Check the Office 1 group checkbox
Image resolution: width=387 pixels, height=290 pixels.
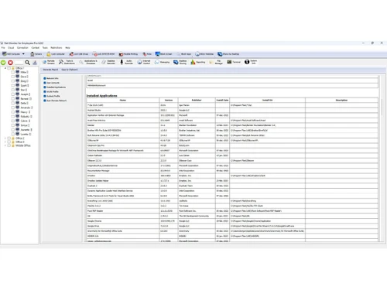(9, 68)
